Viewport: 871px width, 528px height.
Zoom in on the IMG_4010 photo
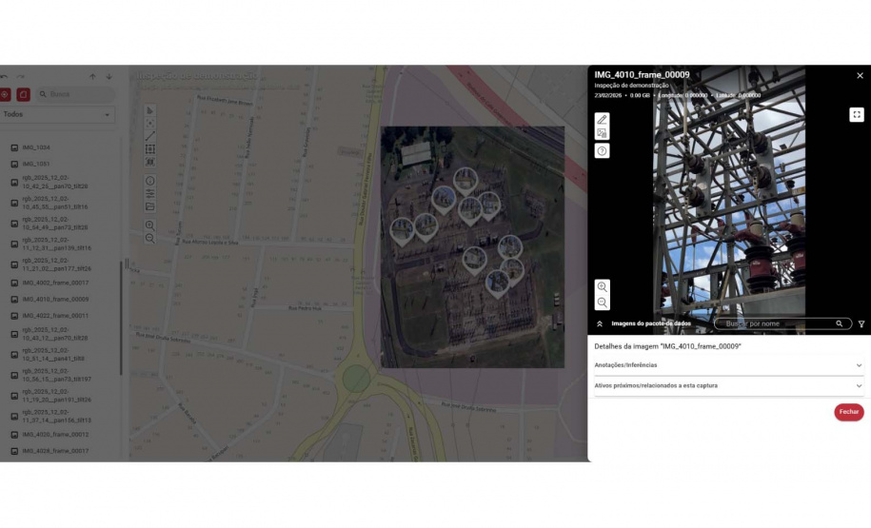tap(602, 286)
